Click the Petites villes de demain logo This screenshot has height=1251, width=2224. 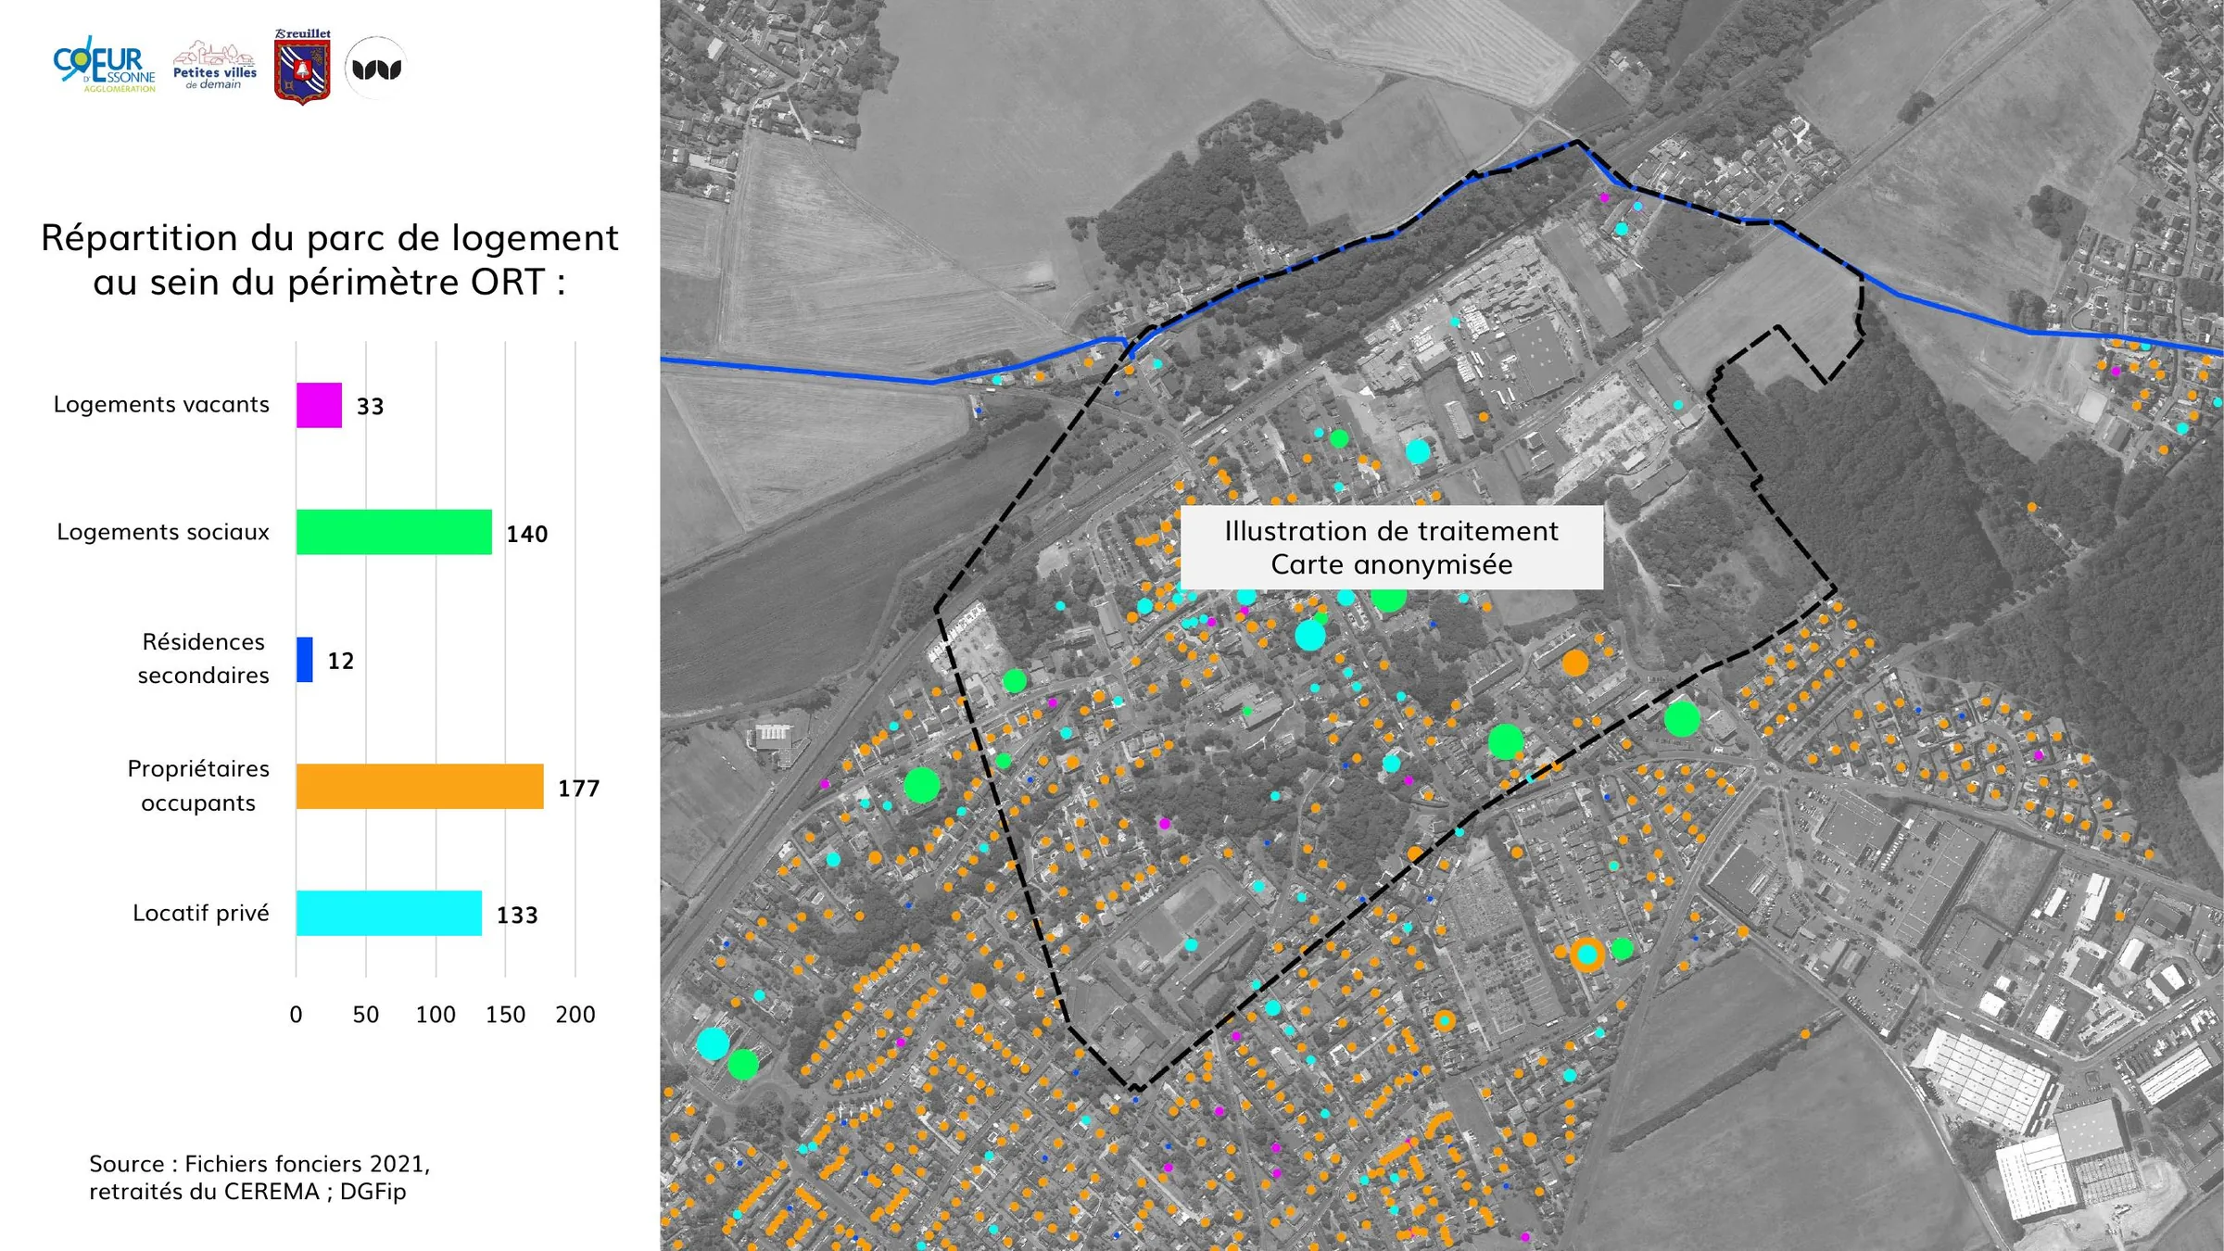point(215,66)
